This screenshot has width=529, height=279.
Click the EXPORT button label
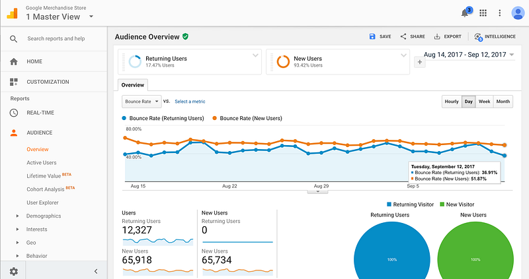452,36
